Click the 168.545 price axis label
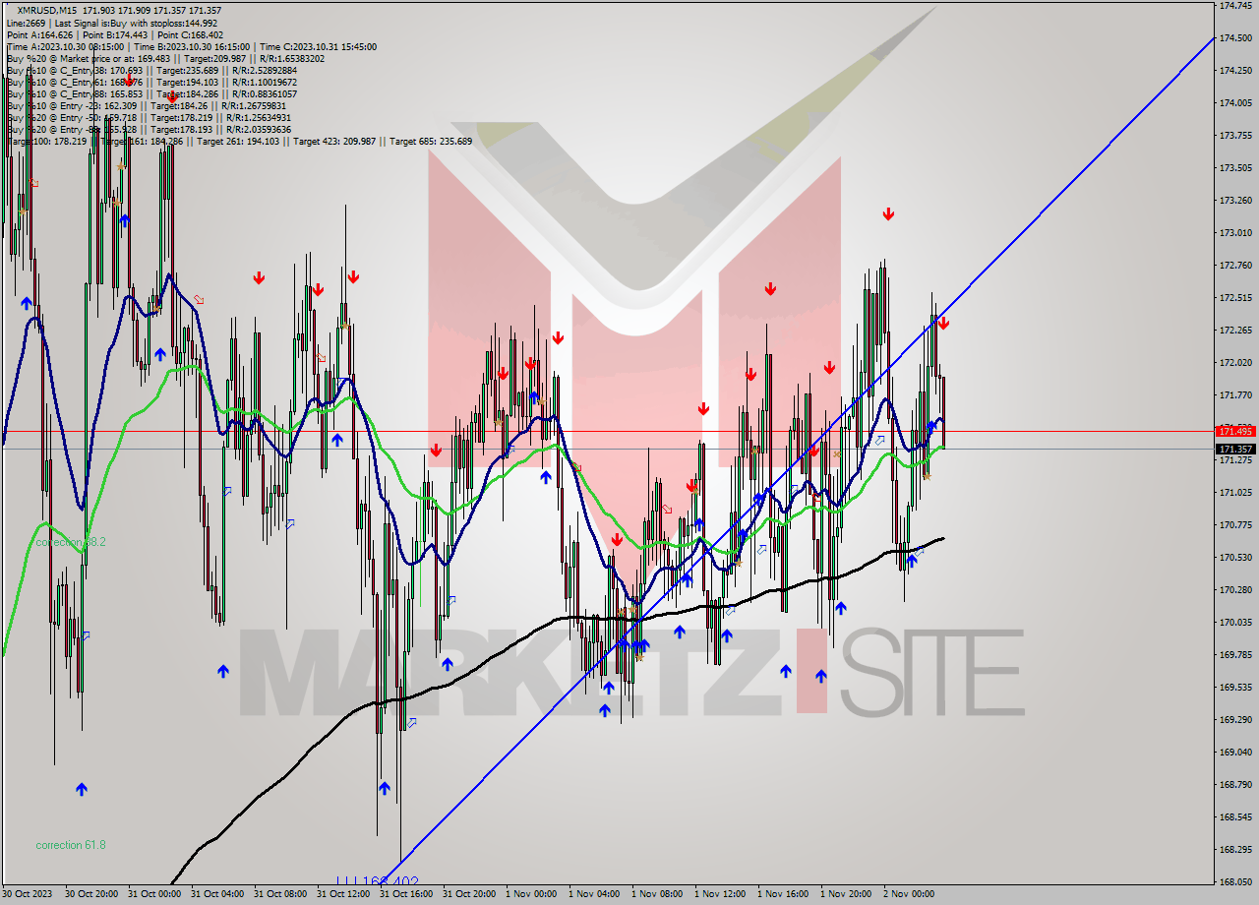The height and width of the screenshot is (905, 1259). coord(1235,817)
